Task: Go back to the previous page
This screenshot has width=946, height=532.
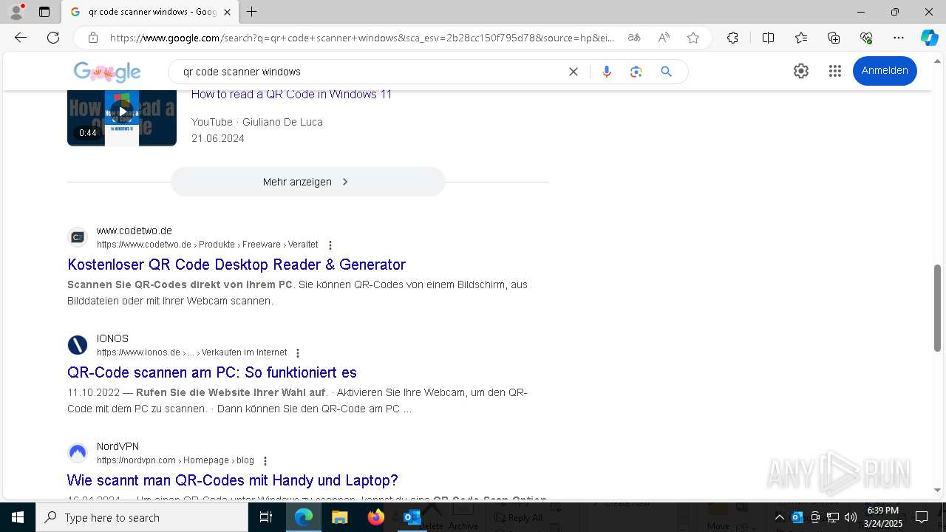Action: pos(21,38)
